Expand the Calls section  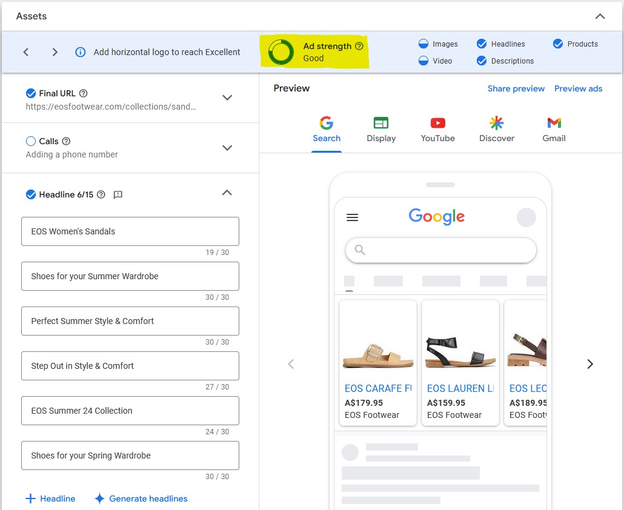click(227, 148)
